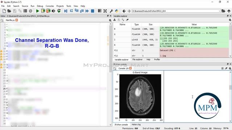232x130 pixels.
Task: Toggle fullscreen mode icon
Action: pyautogui.click(x=105, y=11)
